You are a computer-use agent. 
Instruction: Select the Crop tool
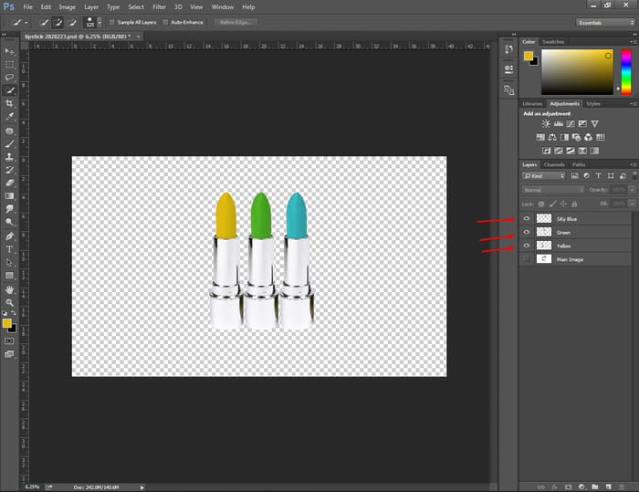(x=9, y=103)
